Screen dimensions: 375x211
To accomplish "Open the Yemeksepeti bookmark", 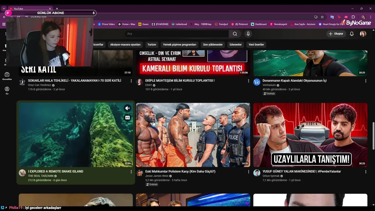I will click(278, 24).
